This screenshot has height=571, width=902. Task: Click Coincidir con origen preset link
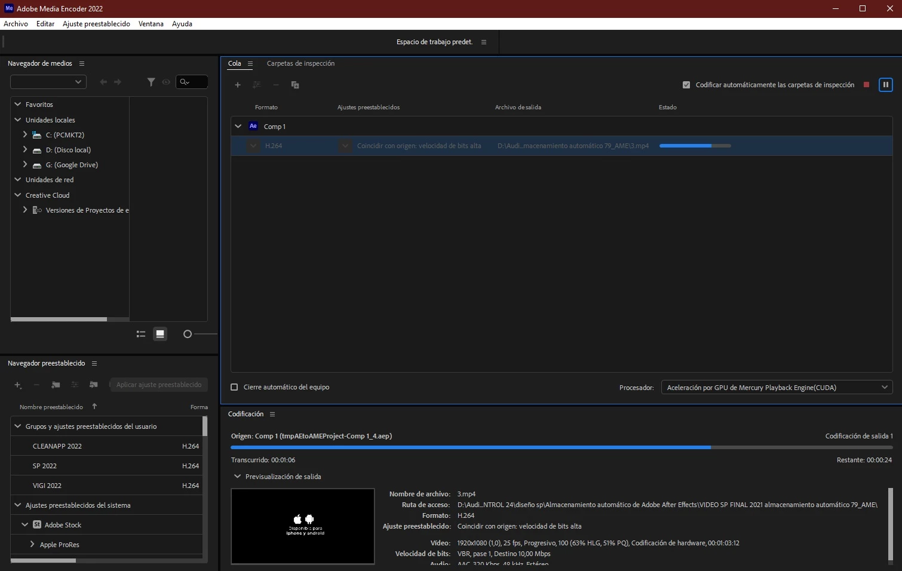pyautogui.click(x=419, y=146)
